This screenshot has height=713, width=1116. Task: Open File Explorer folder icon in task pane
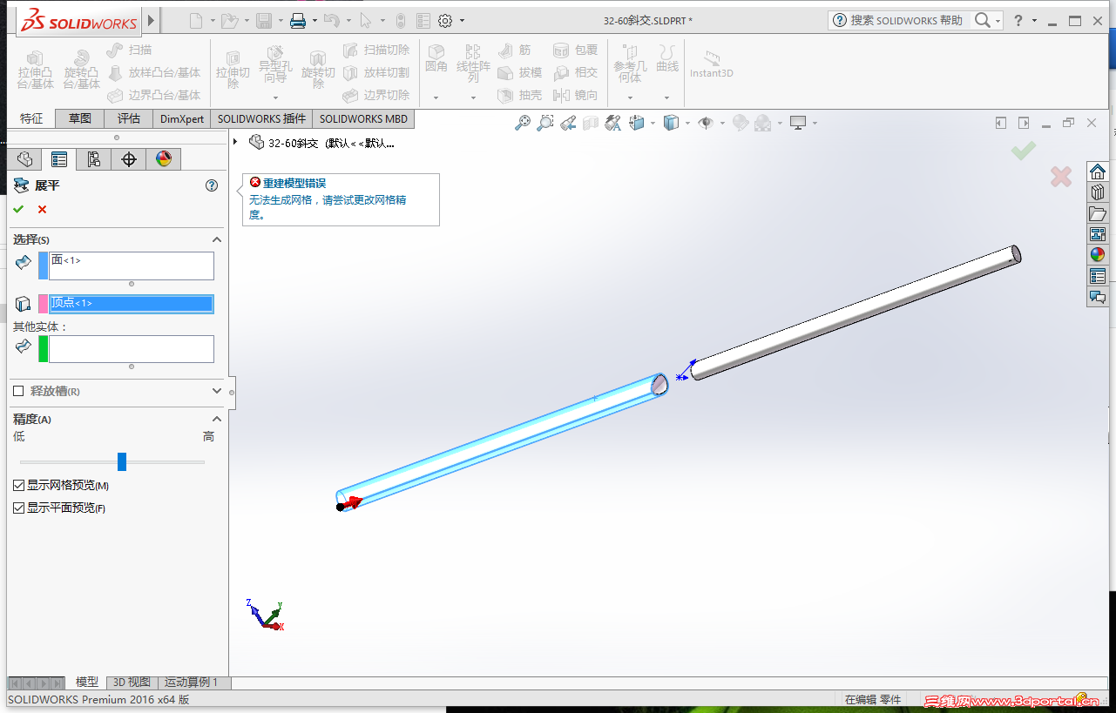[1098, 213]
